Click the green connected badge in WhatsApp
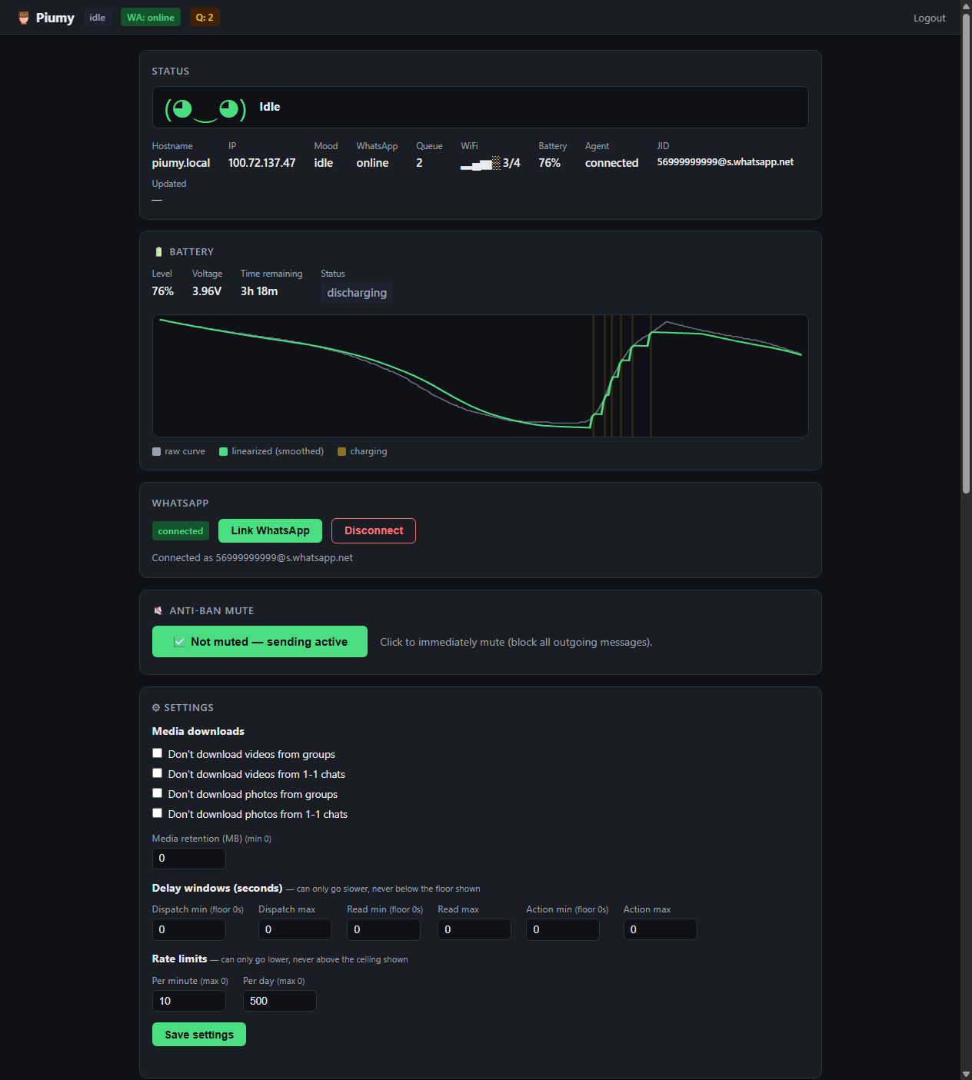The width and height of the screenshot is (972, 1080). (181, 531)
